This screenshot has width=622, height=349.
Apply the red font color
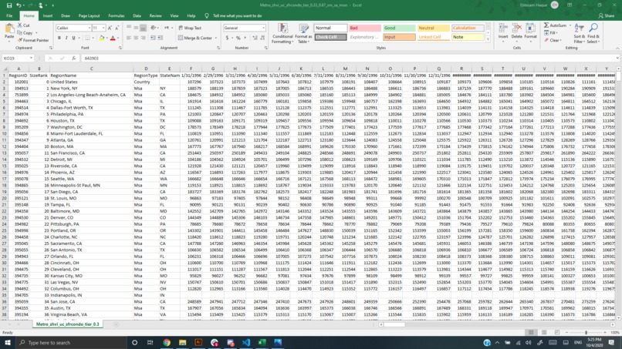pyautogui.click(x=113, y=38)
